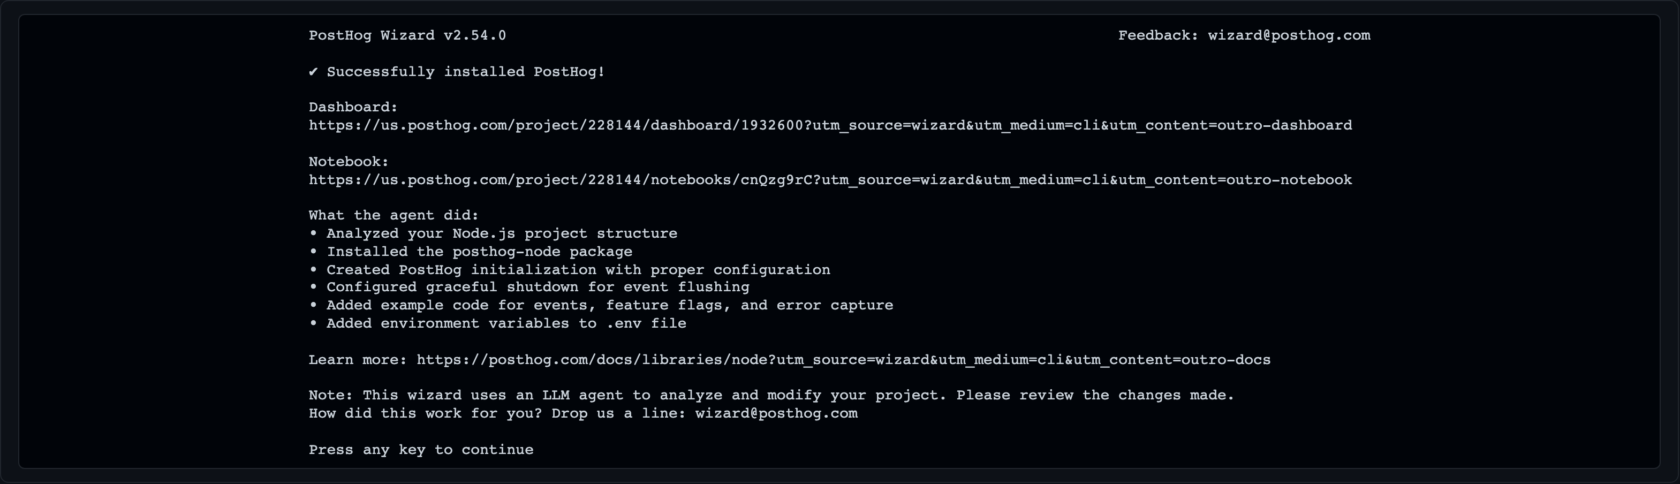Select the Installed the posthog-node package line
Viewport: 1680px width, 484px height.
pos(470,252)
